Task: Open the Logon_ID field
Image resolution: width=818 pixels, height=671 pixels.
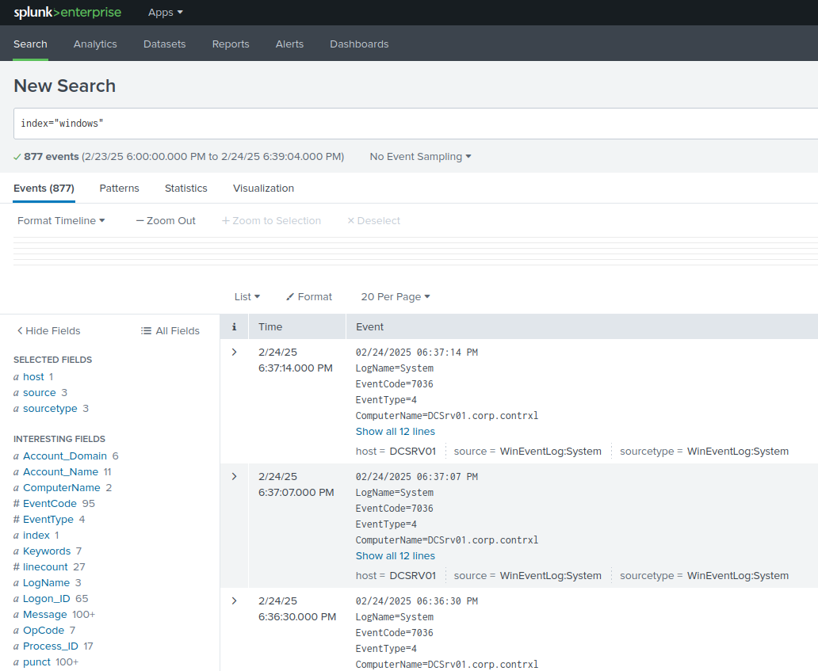Action: pyautogui.click(x=47, y=599)
